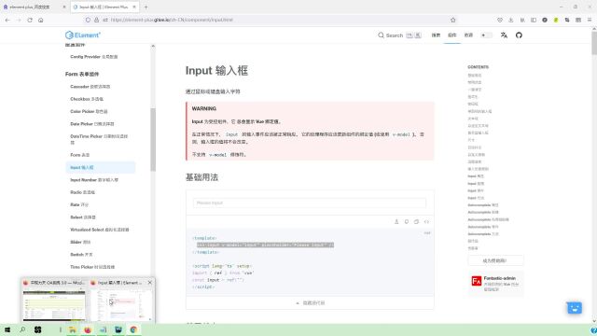Copy demo code with the copy icon

point(416,222)
